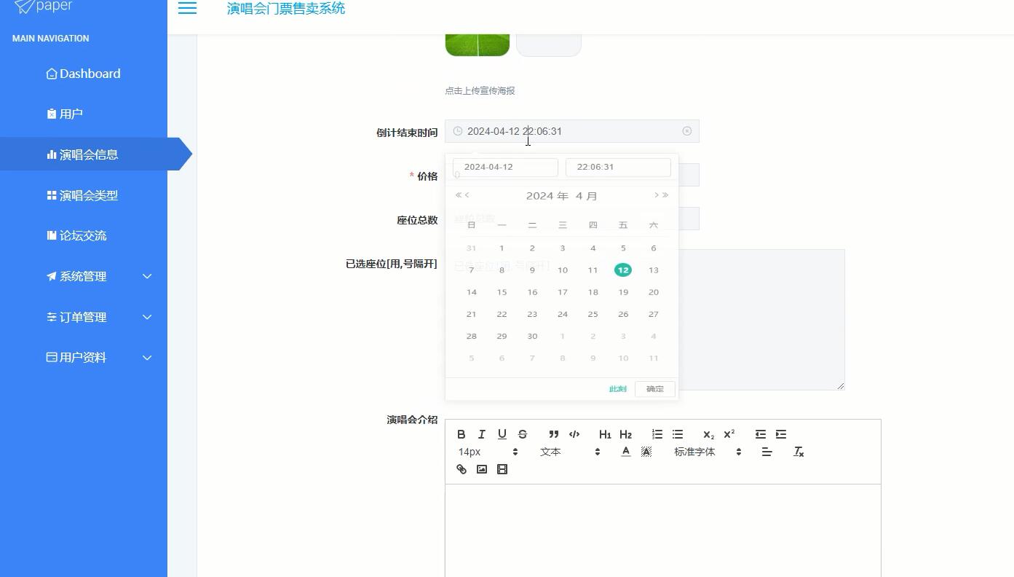Screen dimensions: 1014x577
Task: Click the 倒计结束时间 datetime field
Action: click(572, 131)
